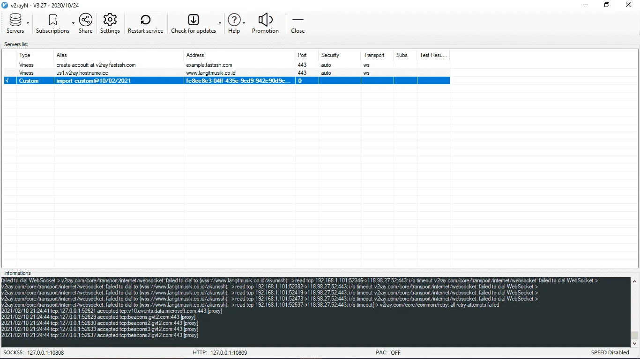This screenshot has height=359, width=640.
Task: Click 'ws' transport for www.langitmusik.co.id row
Action: click(x=366, y=73)
